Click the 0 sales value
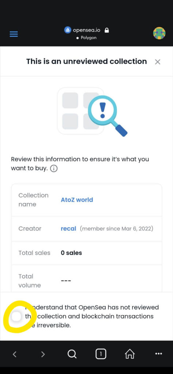 (71, 253)
